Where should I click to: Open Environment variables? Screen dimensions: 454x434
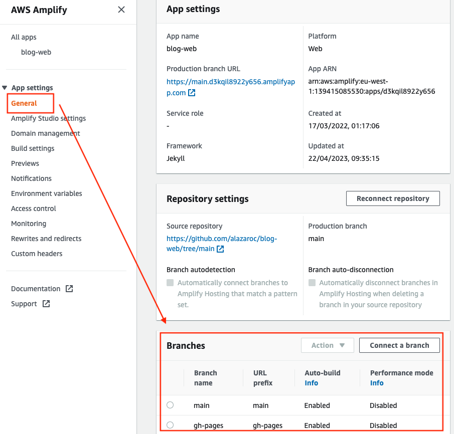pos(46,193)
